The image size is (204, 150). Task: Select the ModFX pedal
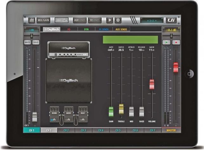tap(69, 114)
